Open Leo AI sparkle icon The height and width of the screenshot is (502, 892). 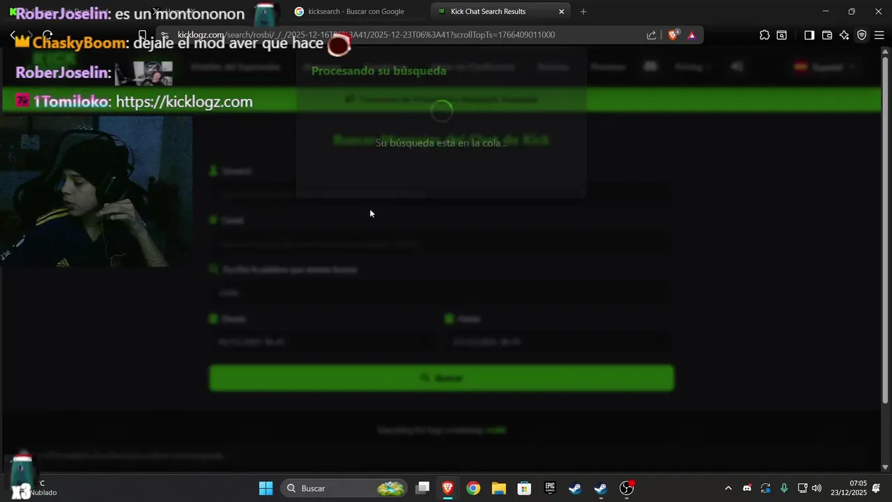(x=845, y=35)
